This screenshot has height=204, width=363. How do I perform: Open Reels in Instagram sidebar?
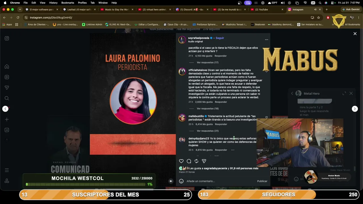7,77
